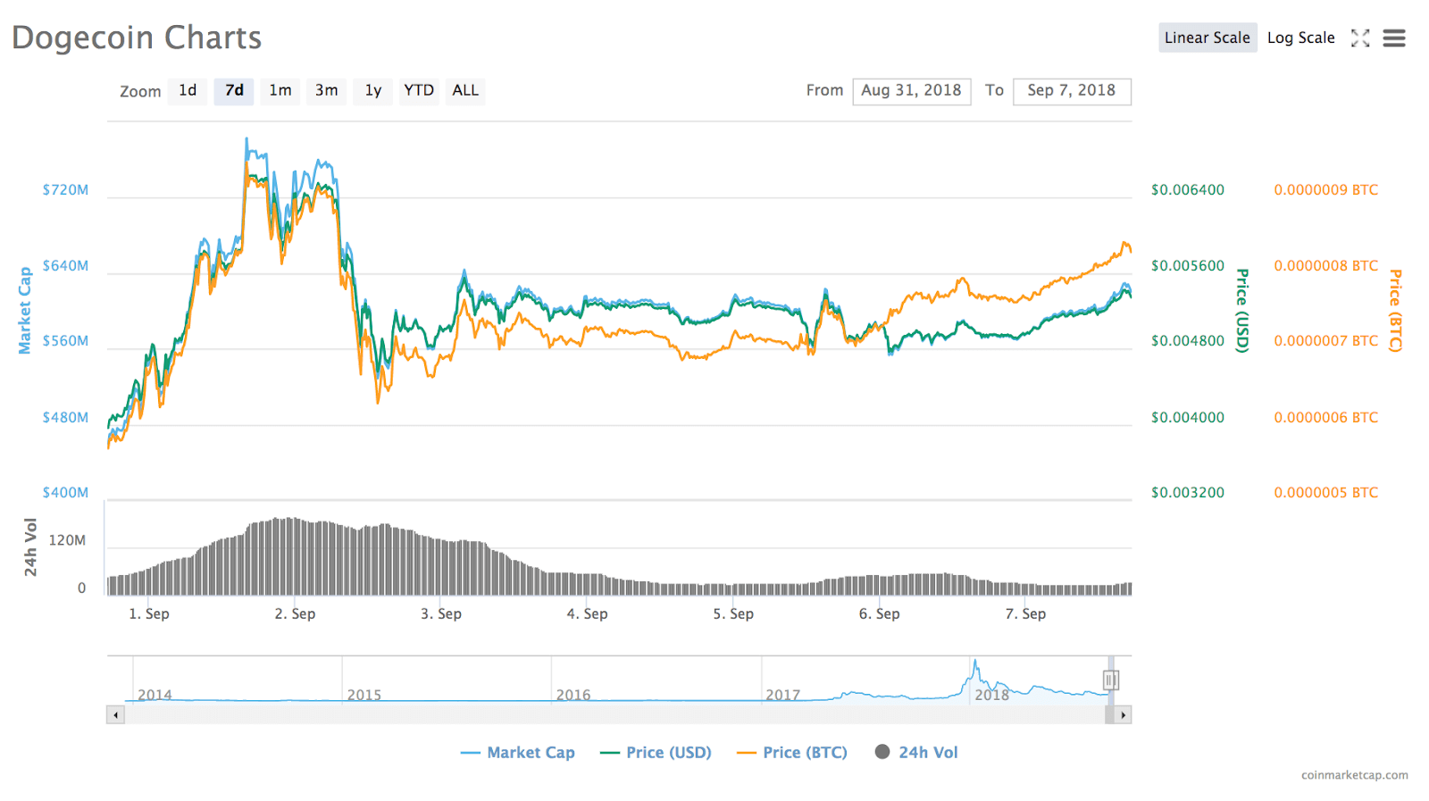Image resolution: width=1429 pixels, height=801 pixels.
Task: Click the $0.006400 price value
Action: (1188, 190)
